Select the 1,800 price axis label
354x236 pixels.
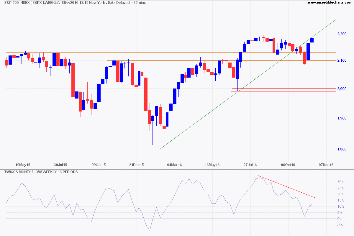click(x=342, y=149)
